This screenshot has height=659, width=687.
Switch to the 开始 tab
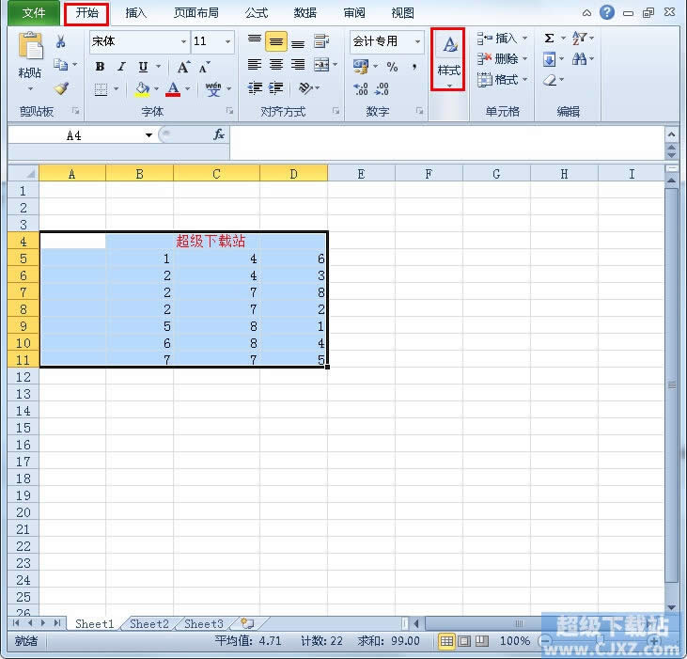86,13
